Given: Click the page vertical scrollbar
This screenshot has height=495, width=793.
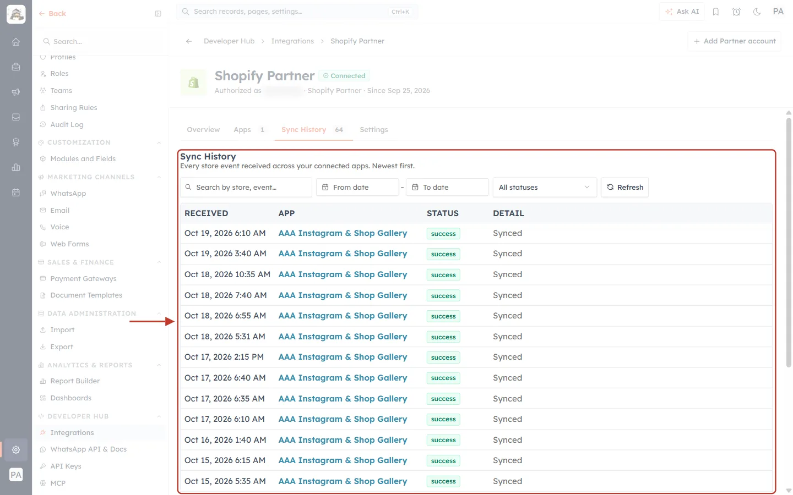Looking at the screenshot, I should pyautogui.click(x=789, y=242).
